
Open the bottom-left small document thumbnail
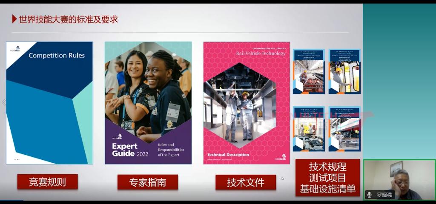(x=309, y=129)
